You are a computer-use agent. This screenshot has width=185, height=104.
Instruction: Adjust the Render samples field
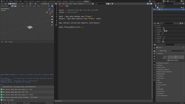point(176,56)
